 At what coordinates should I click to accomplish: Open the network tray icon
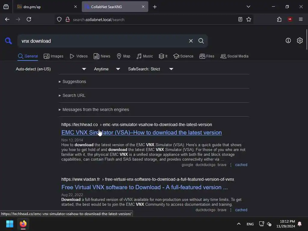click(261, 224)
